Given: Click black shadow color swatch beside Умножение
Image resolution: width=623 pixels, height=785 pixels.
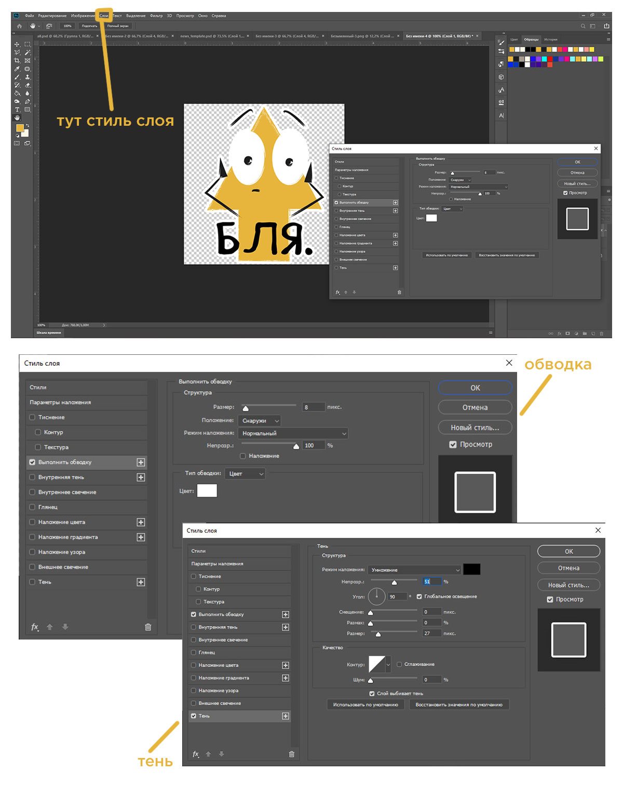Looking at the screenshot, I should pos(472,569).
